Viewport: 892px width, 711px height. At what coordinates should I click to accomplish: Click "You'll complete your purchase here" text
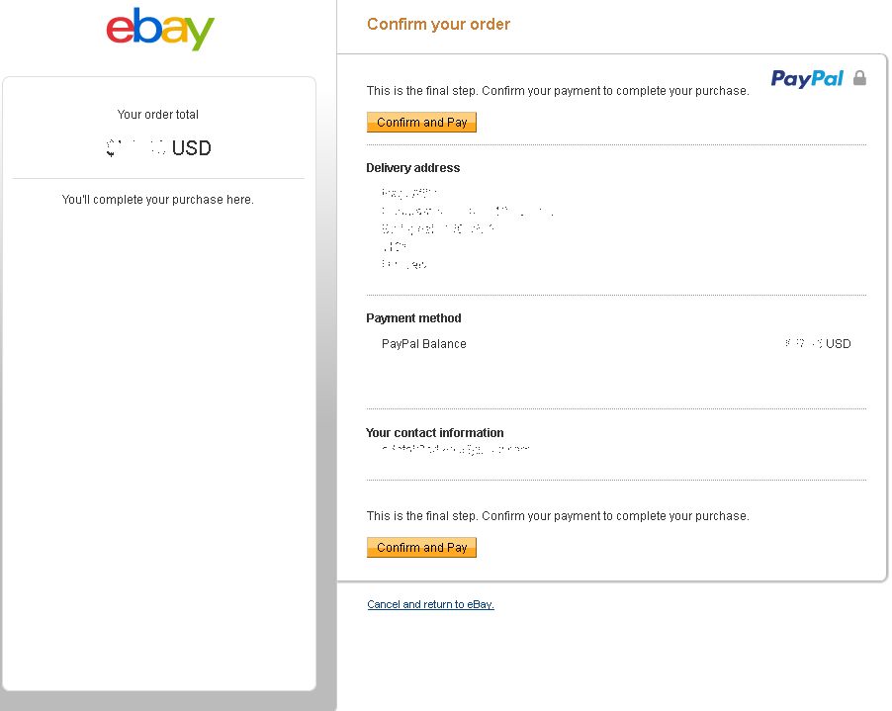coord(157,200)
